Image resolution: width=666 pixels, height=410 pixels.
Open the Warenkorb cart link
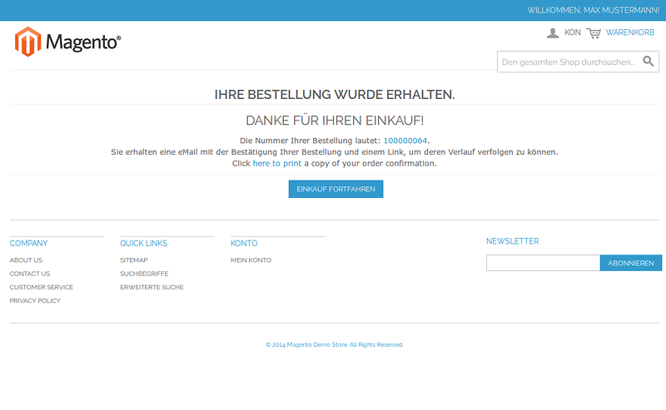[x=630, y=32]
